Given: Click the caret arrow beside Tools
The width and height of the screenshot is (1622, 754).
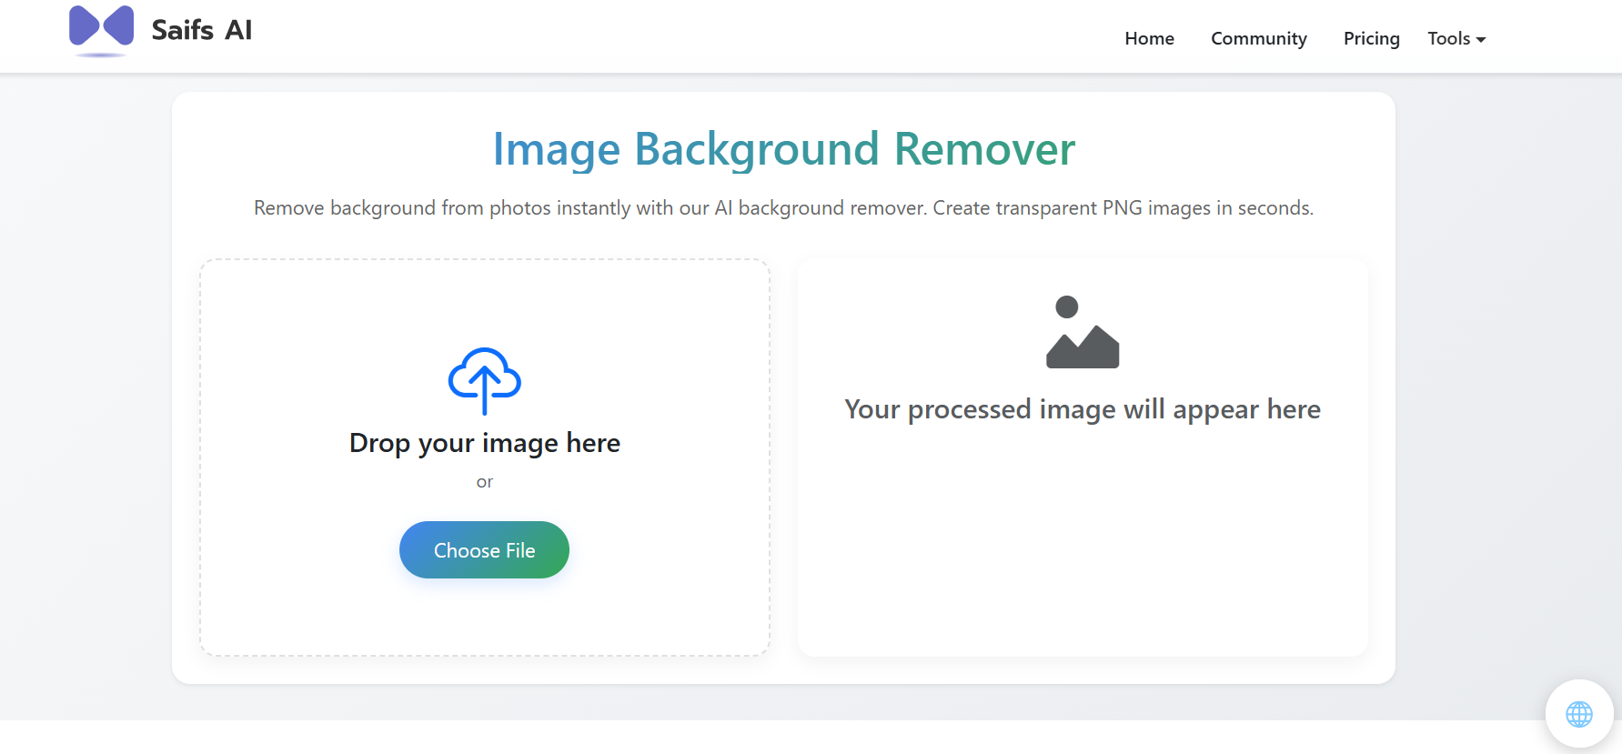Looking at the screenshot, I should (x=1481, y=40).
